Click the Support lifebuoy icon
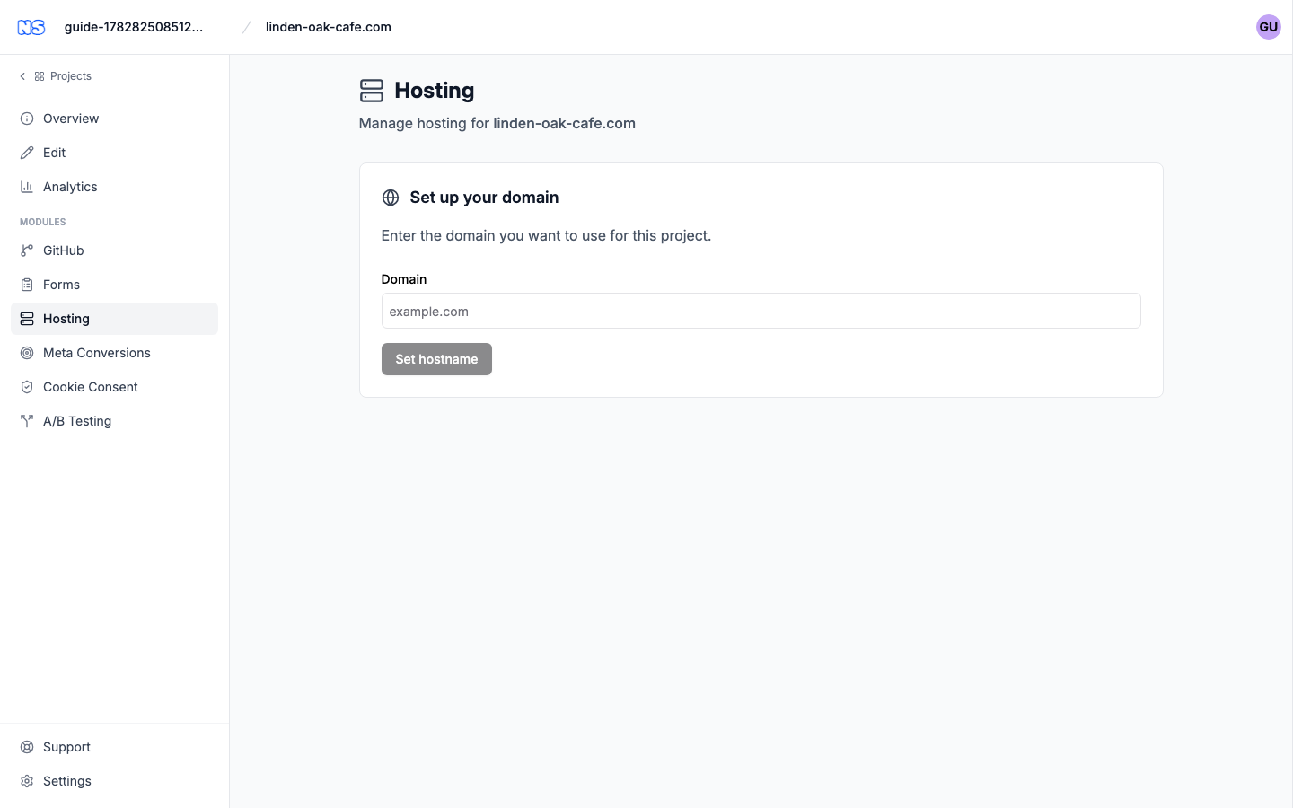The height and width of the screenshot is (808, 1293). [x=27, y=747]
